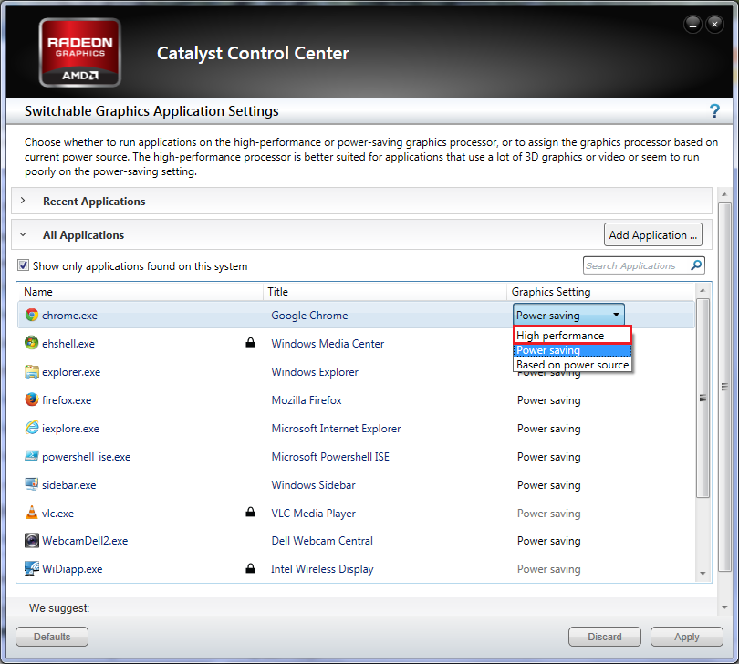Click the application list scroll up arrow

[703, 290]
